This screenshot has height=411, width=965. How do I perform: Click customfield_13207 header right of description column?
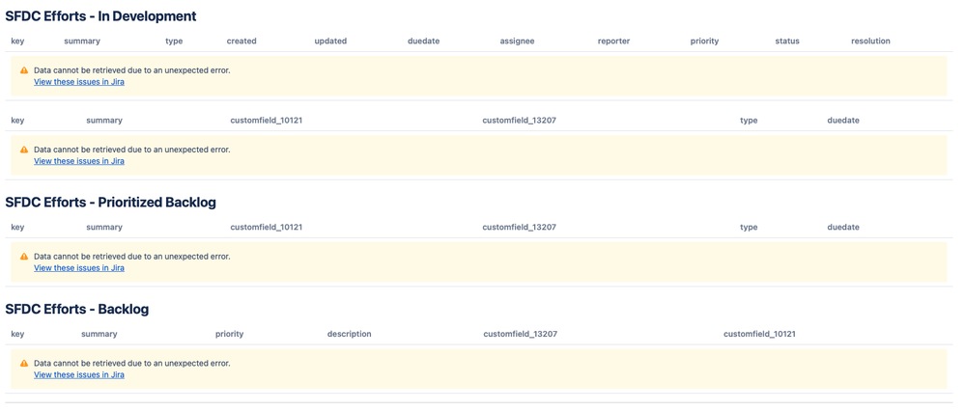coord(521,334)
